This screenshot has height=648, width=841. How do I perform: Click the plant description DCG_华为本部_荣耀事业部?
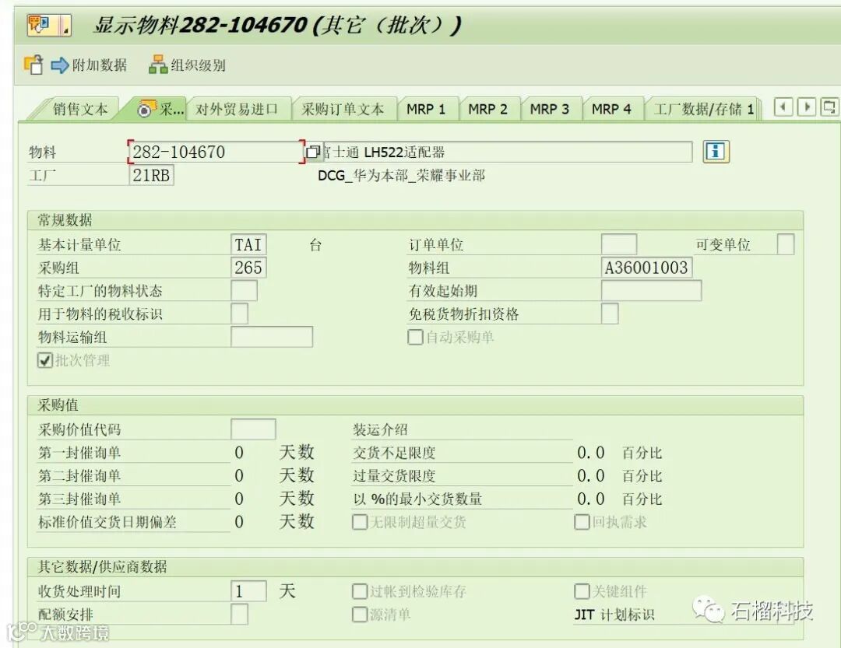pyautogui.click(x=401, y=175)
